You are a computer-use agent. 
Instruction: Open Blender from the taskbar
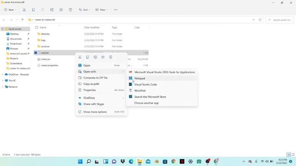[x=157, y=161]
